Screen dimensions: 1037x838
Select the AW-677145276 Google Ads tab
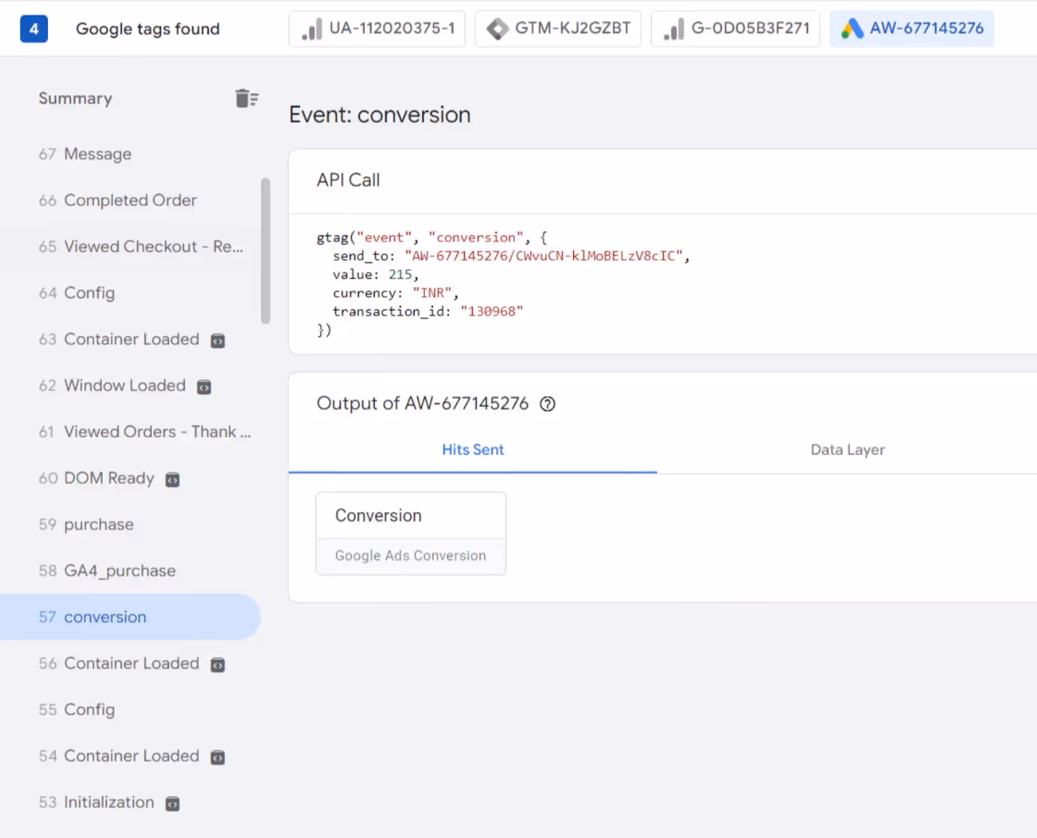912,28
